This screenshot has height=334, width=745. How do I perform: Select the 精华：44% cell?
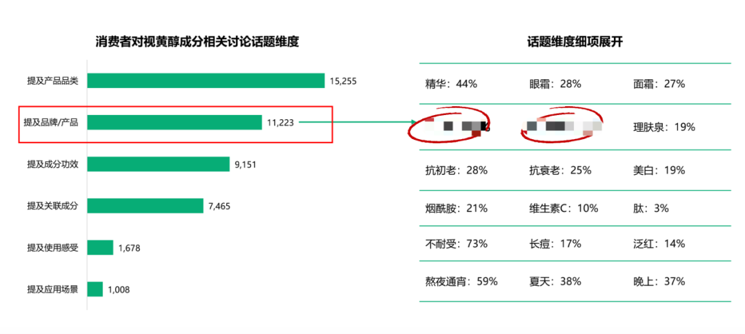pyautogui.click(x=451, y=84)
